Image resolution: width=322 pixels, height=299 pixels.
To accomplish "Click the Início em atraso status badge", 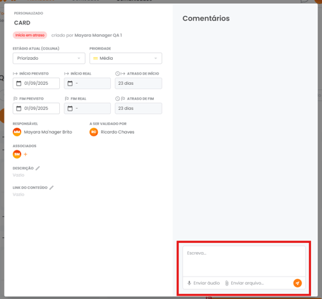I will coord(30,35).
